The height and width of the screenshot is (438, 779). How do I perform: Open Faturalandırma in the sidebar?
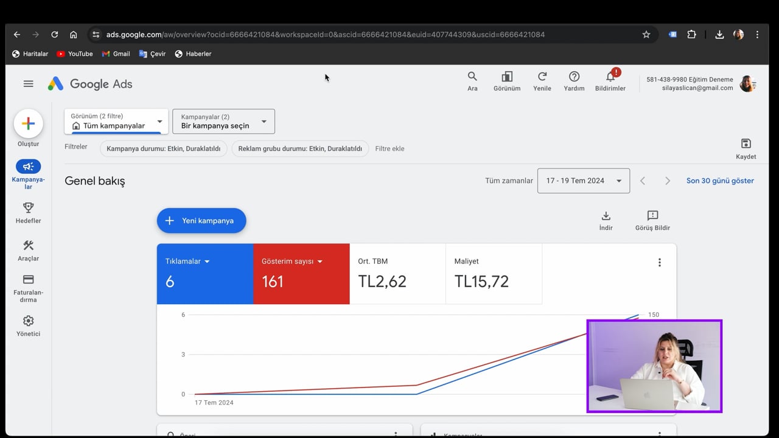(28, 288)
